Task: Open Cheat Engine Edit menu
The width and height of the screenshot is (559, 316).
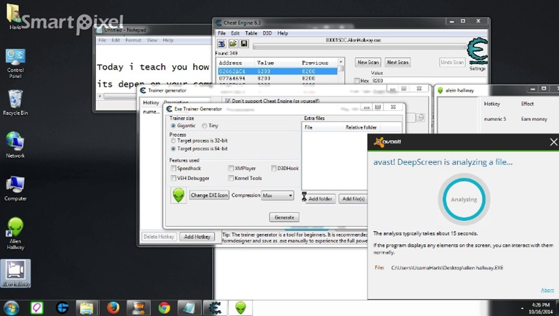Action: (236, 33)
